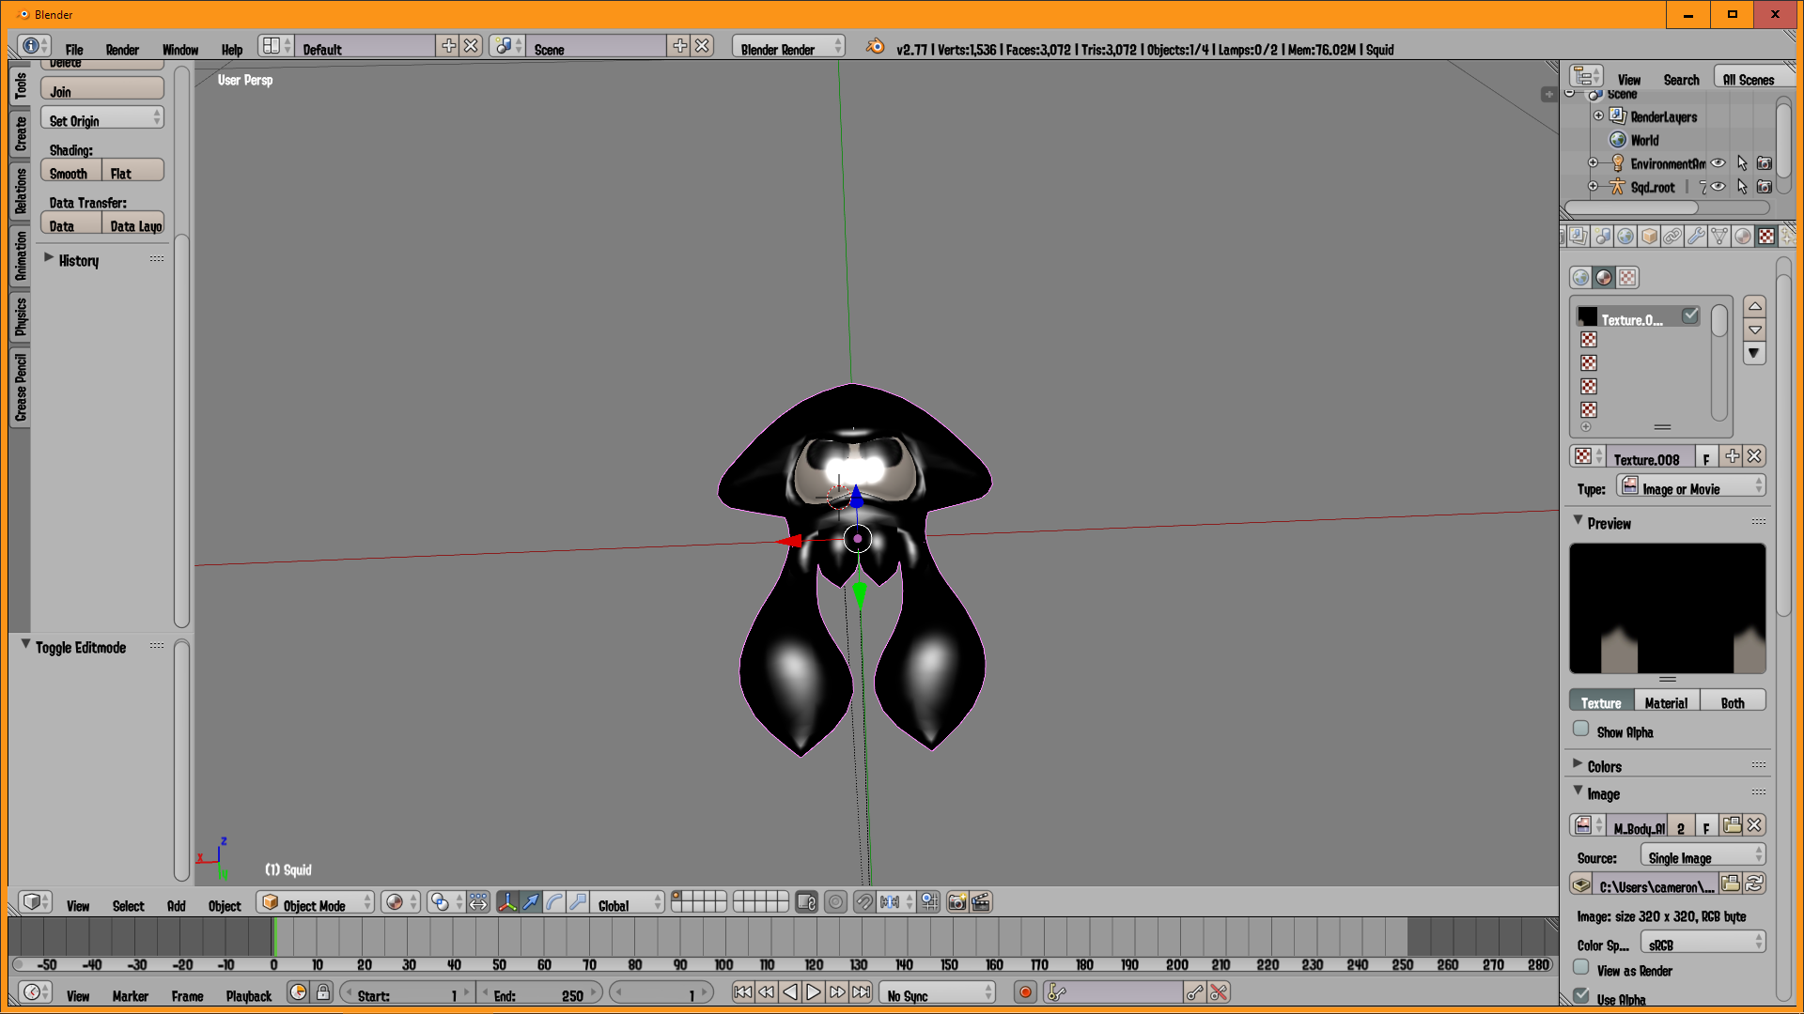Click the OpenGL render image camera icon

pos(956,902)
